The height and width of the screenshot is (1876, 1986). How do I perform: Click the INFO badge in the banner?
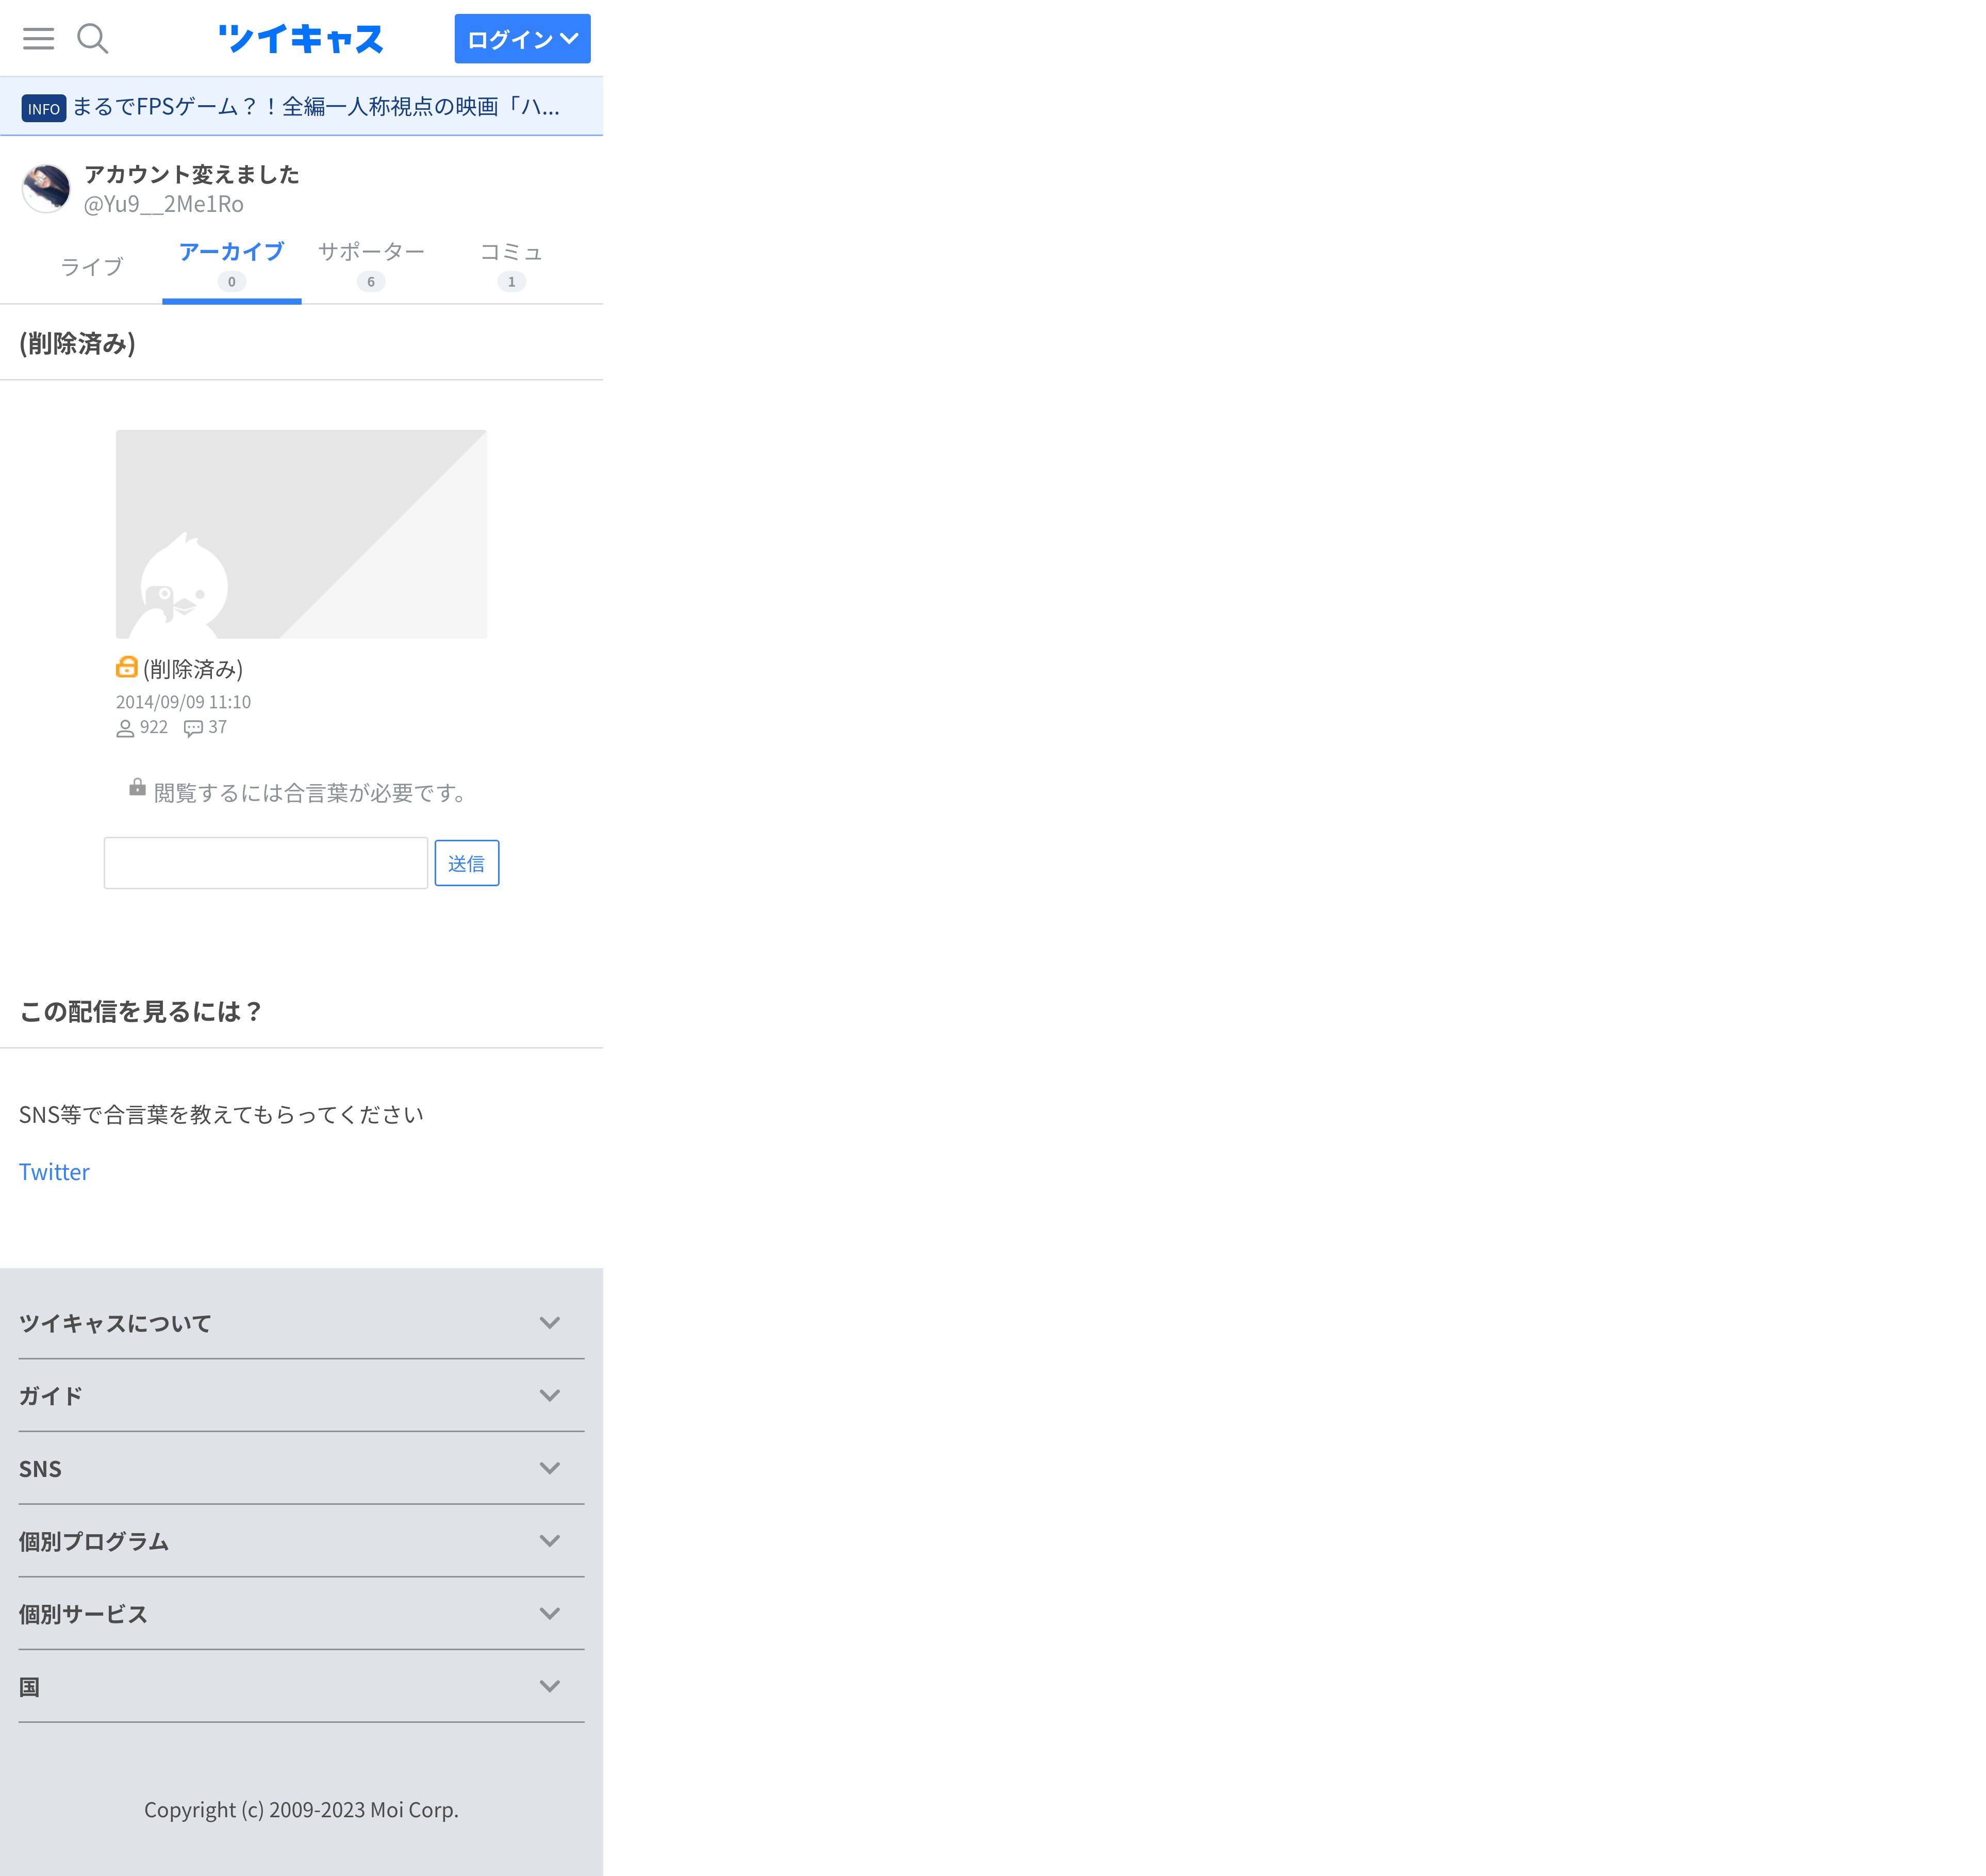[44, 108]
